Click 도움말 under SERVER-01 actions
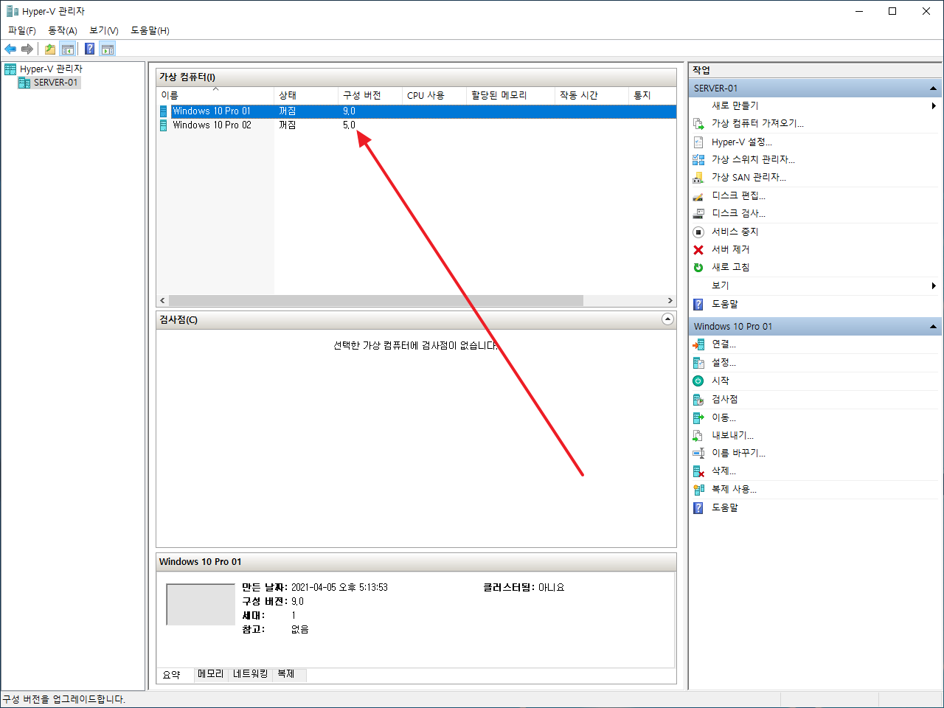 pos(725,304)
